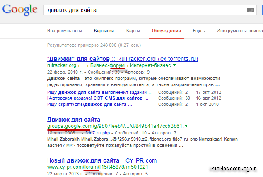
Task: Open Новый движок для сайта - CY-PR.com result
Action: pos(102,160)
